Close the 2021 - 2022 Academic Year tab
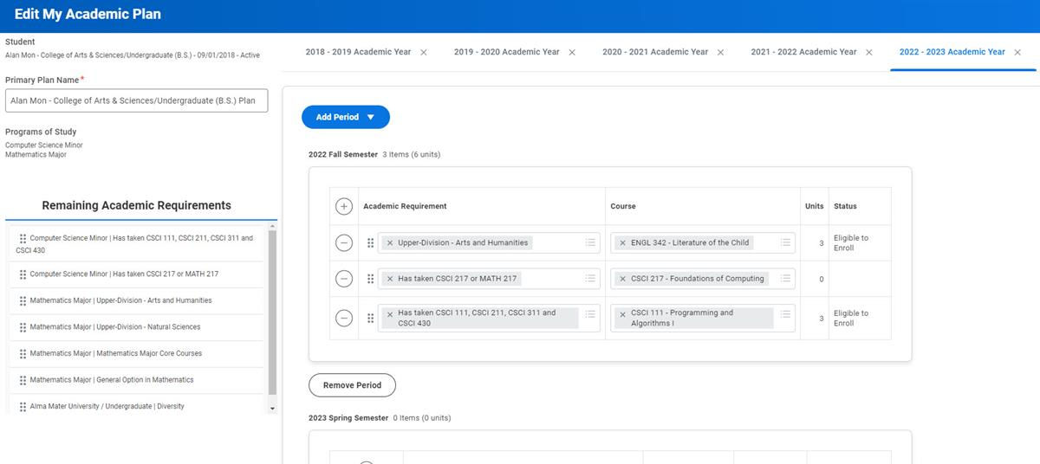 [x=869, y=53]
